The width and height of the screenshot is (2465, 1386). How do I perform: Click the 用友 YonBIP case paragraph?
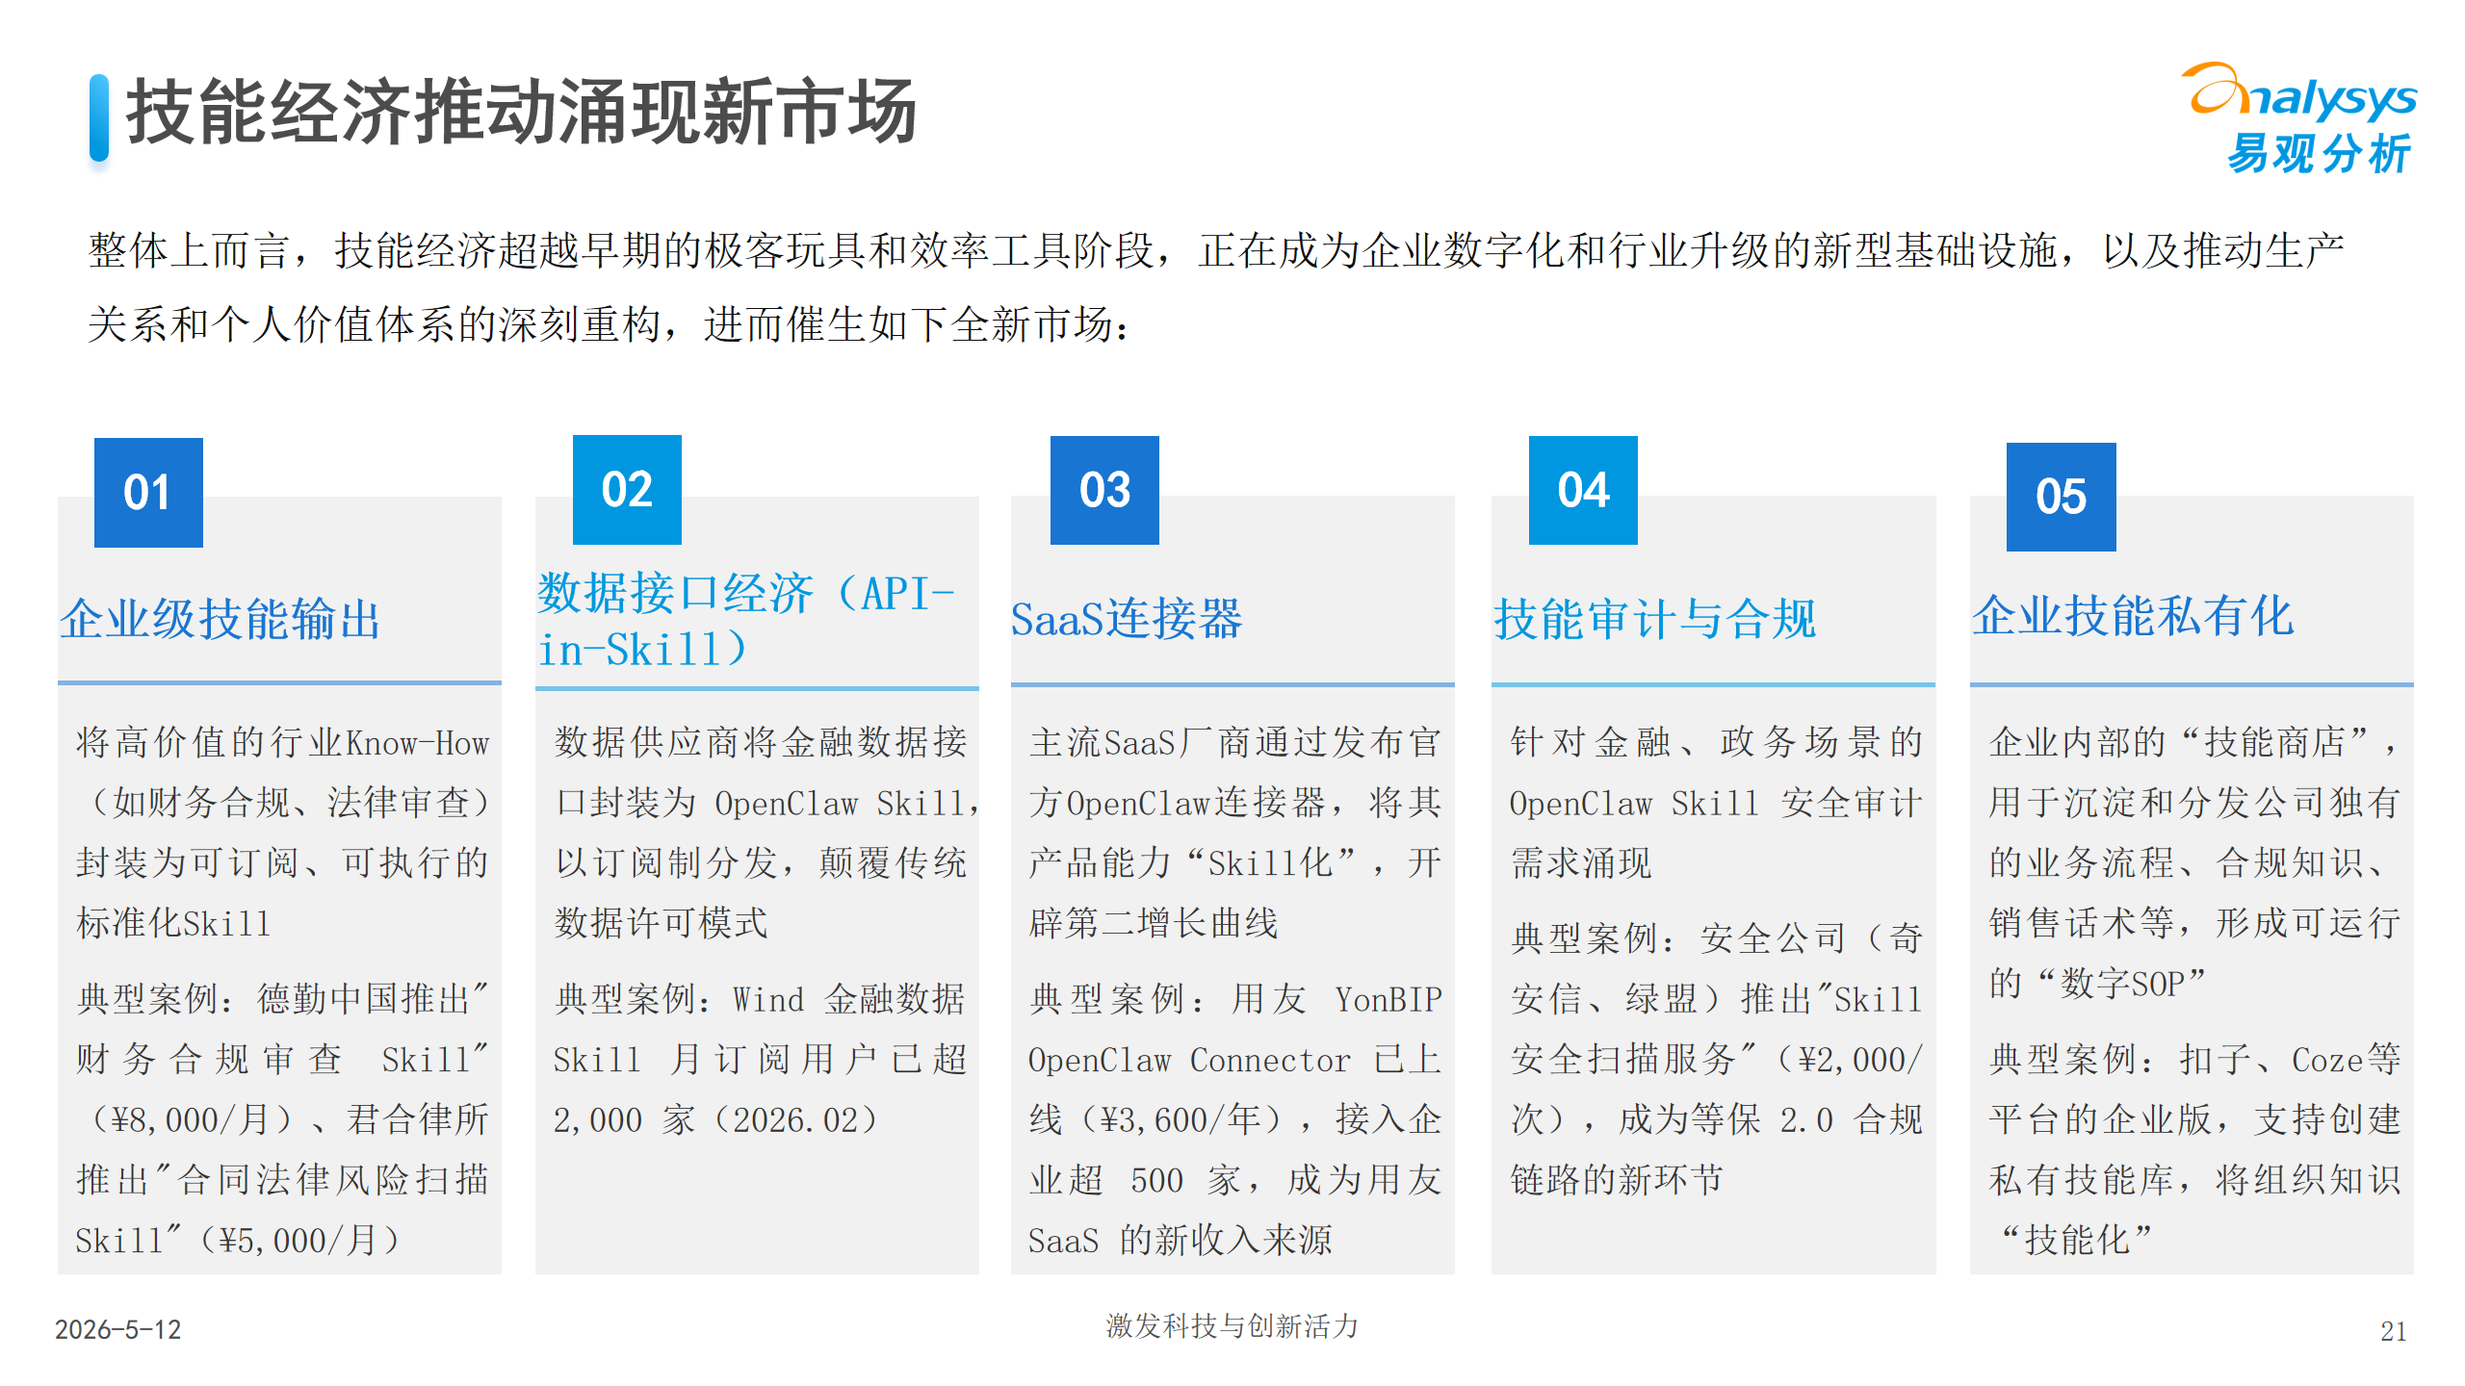pos(1234,1119)
